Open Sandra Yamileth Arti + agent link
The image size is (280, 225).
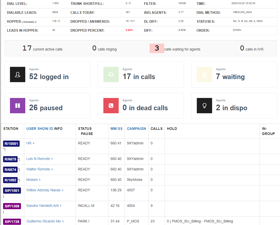click(x=44, y=206)
